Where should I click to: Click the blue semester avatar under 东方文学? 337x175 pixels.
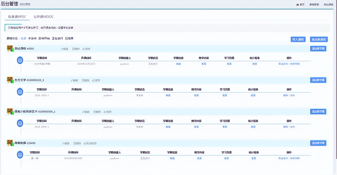(20, 92)
